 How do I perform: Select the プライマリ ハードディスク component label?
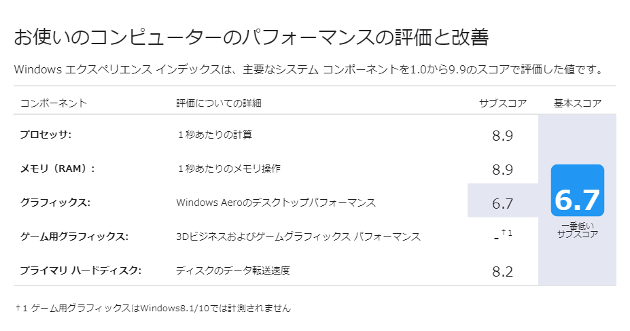tap(81, 271)
